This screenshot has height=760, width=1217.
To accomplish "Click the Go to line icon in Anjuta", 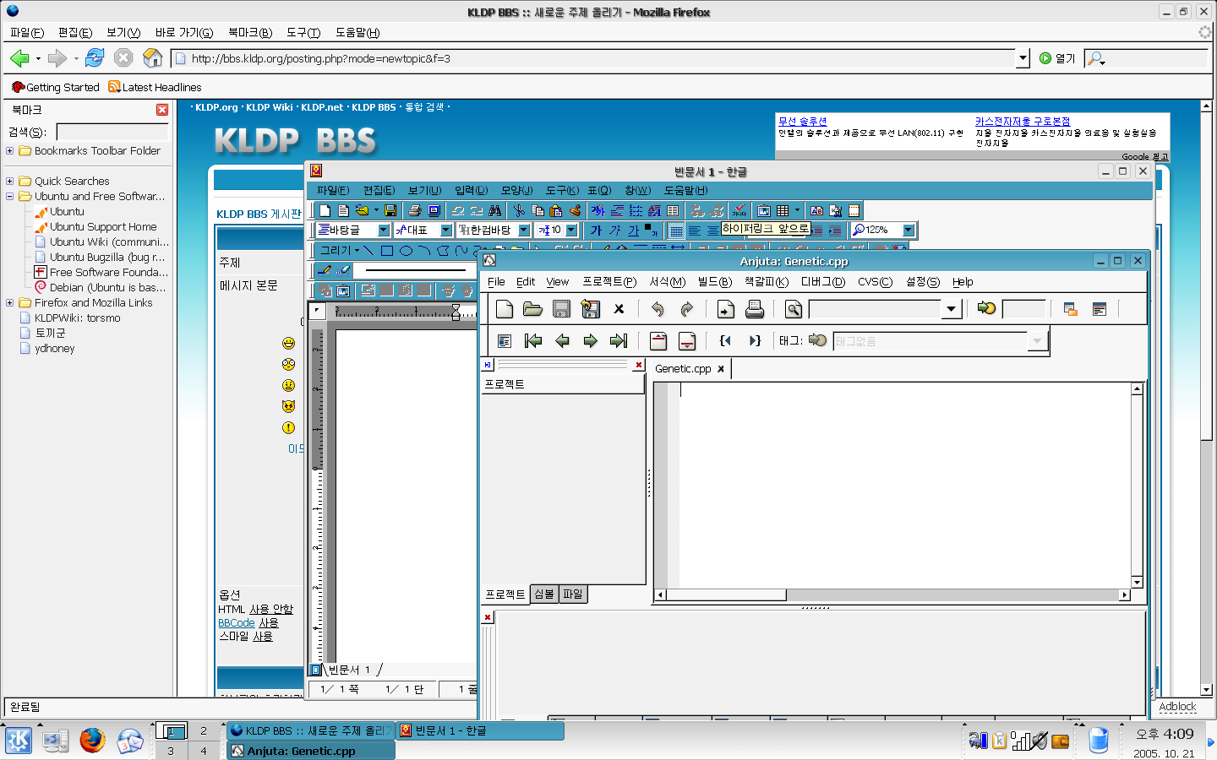I will click(986, 309).
